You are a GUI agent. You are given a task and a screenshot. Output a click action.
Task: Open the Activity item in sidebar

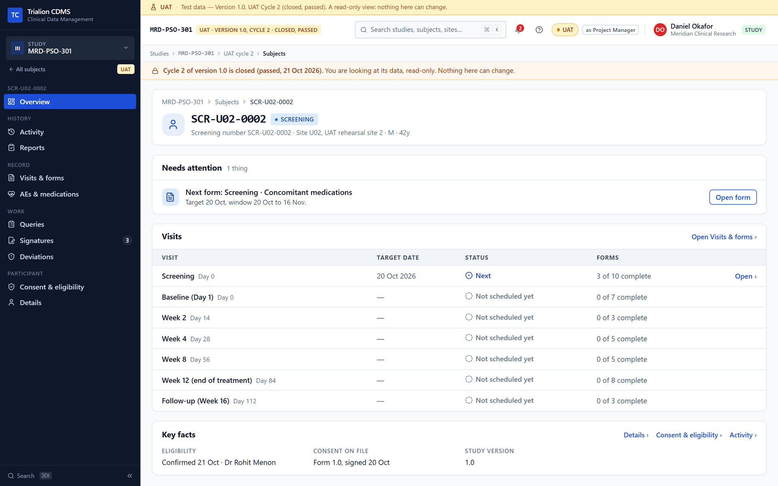tap(70, 132)
